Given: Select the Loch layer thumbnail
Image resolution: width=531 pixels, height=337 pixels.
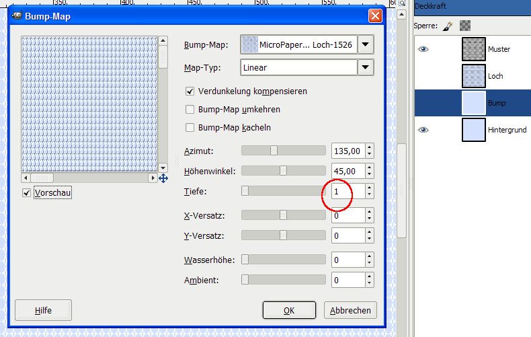Looking at the screenshot, I should point(474,76).
